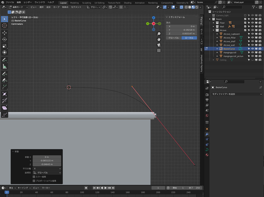Screen dimensions: 264x197
Task: Select the Move tool in the toolbar
Action: tap(5, 33)
